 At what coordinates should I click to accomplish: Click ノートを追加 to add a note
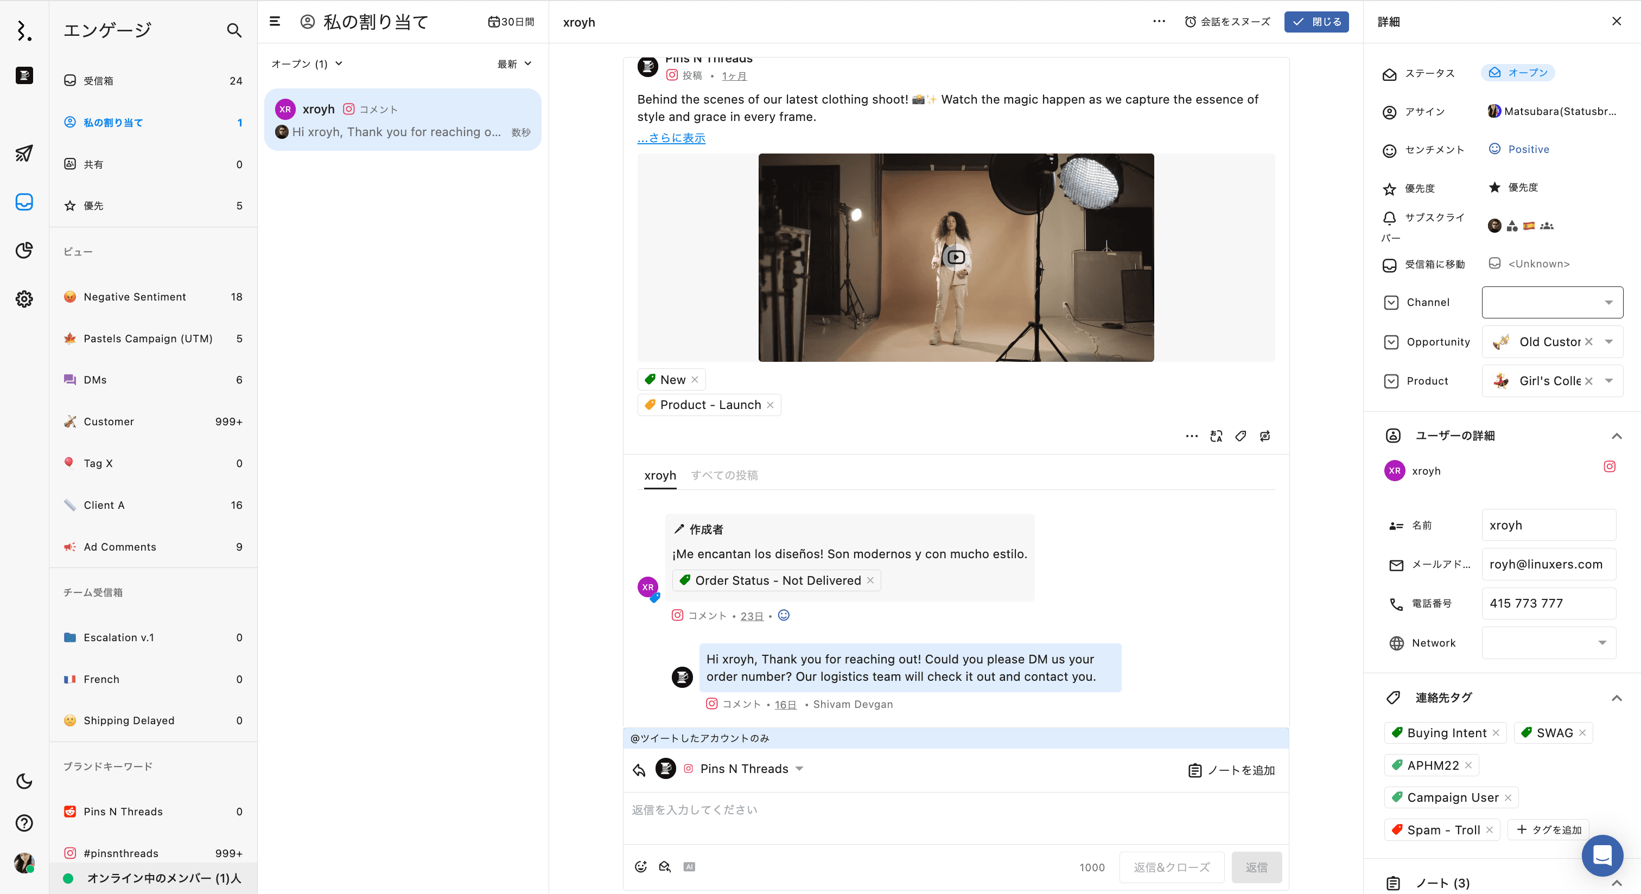[x=1231, y=770]
